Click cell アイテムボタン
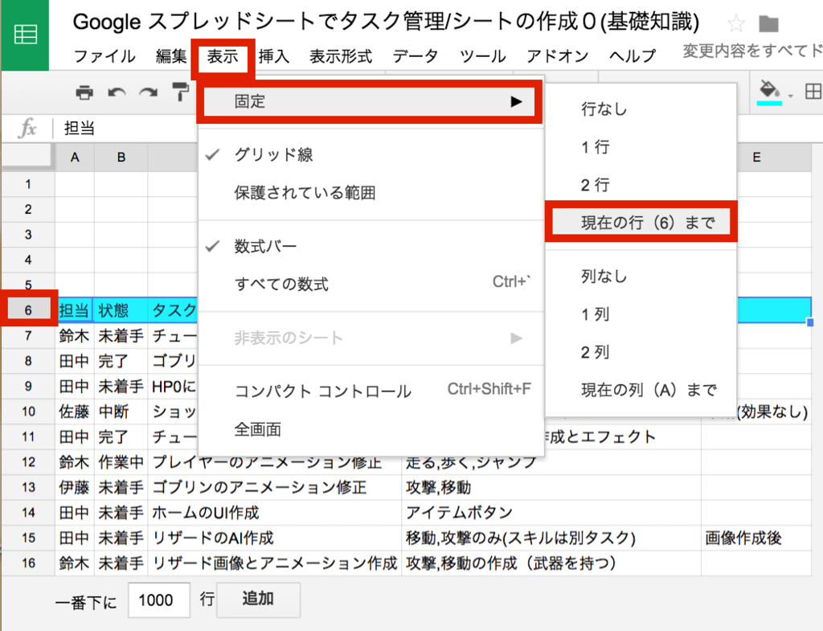Viewport: 823px width, 631px height. (x=551, y=512)
